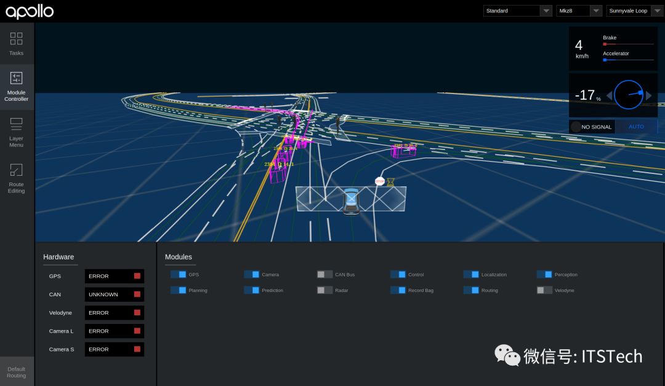Click the left turn signal arrow
The width and height of the screenshot is (665, 386).
click(x=610, y=95)
